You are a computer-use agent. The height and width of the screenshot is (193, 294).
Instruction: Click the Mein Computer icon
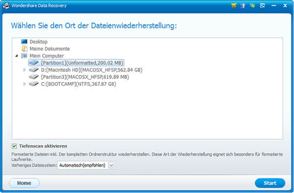click(24, 56)
